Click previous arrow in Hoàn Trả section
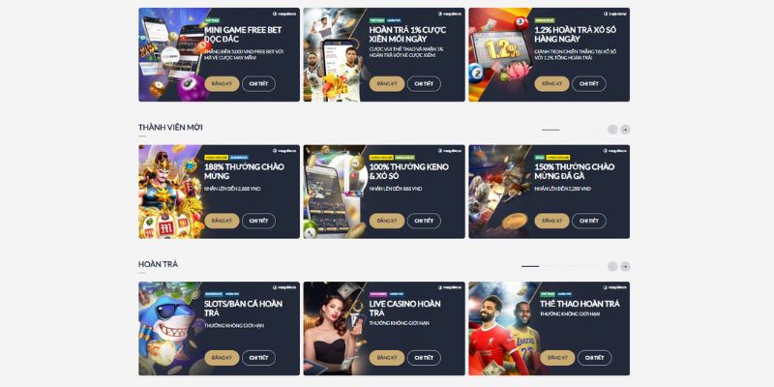The width and height of the screenshot is (774, 387). 612,267
